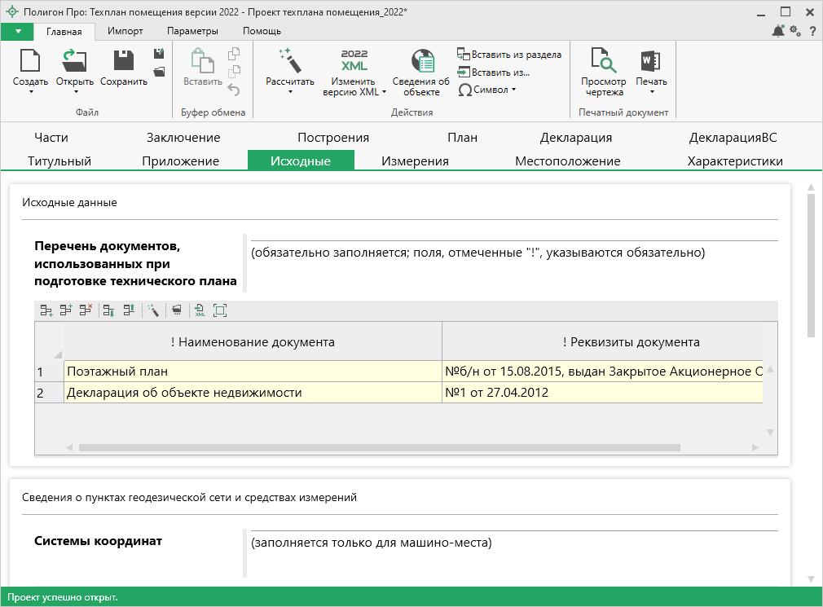
Task: Click Вставить из раздела button
Action: 509,55
